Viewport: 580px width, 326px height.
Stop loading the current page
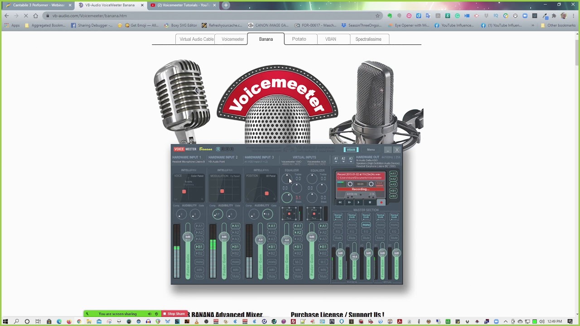coord(26,15)
